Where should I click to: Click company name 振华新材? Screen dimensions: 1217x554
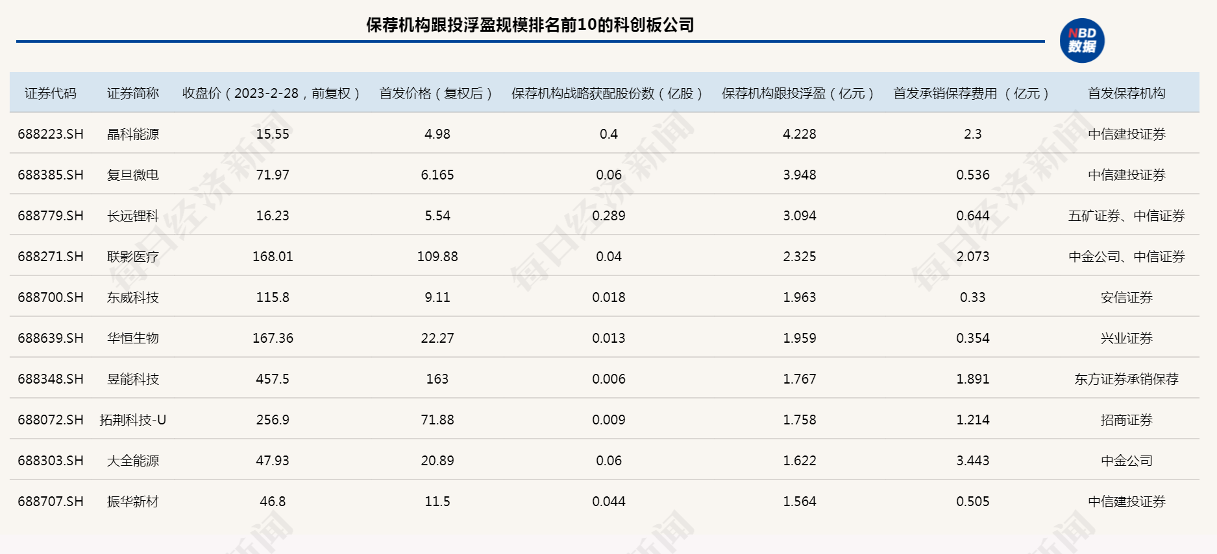coord(133,502)
